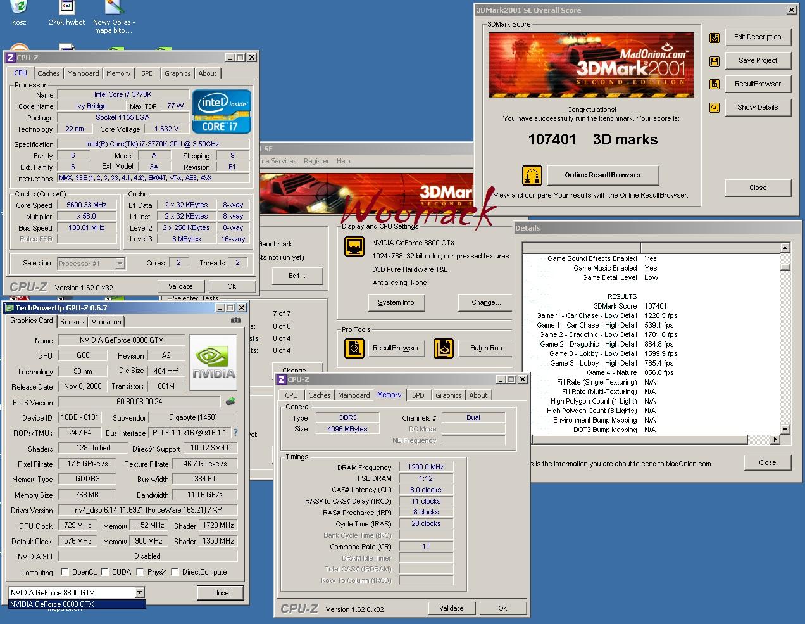The width and height of the screenshot is (805, 624).
Task: Click the Show Details button
Action: pyautogui.click(x=758, y=108)
